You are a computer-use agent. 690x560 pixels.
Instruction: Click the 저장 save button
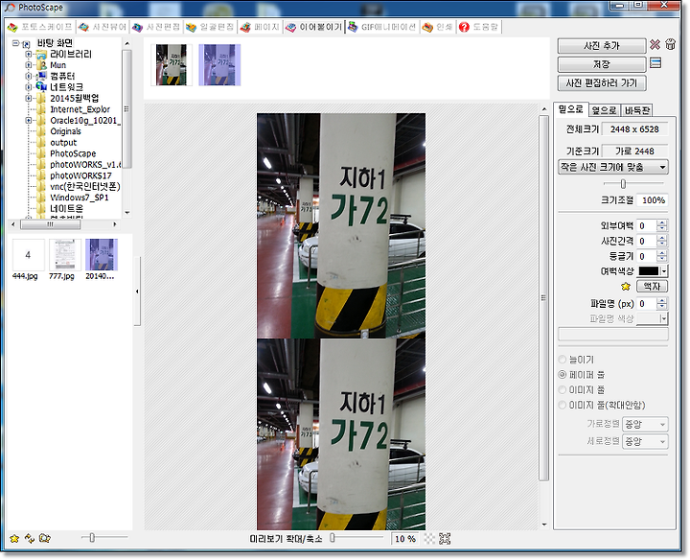tap(601, 64)
